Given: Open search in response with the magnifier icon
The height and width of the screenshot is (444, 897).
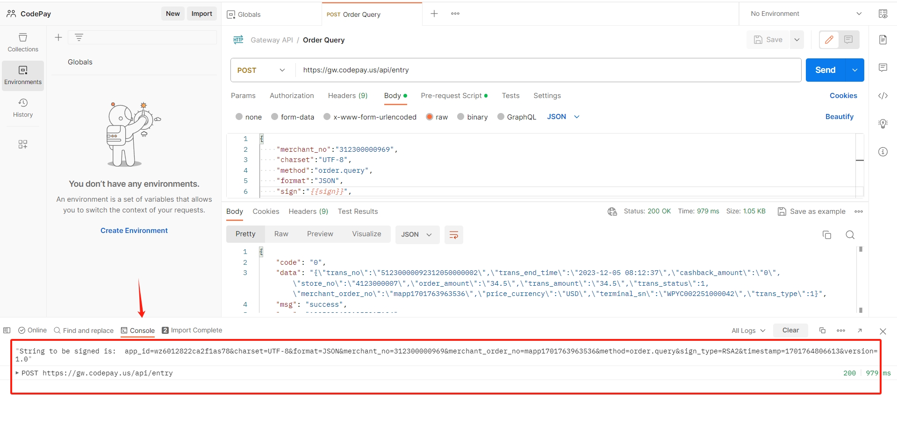Looking at the screenshot, I should tap(850, 235).
